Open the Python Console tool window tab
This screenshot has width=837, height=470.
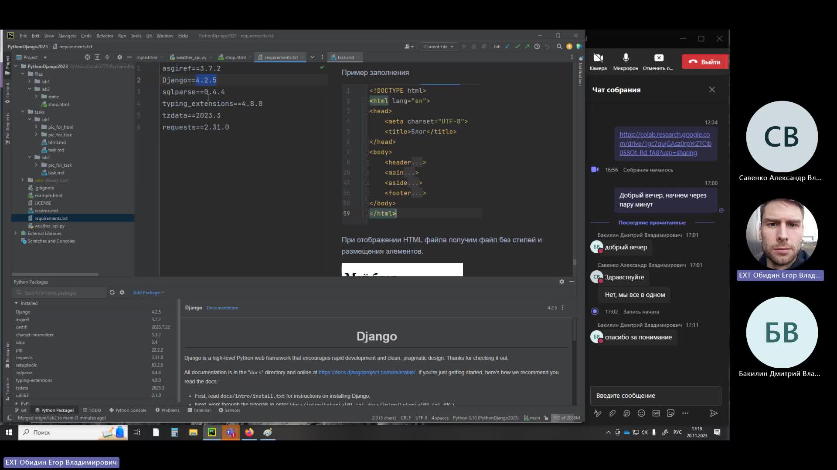click(128, 410)
